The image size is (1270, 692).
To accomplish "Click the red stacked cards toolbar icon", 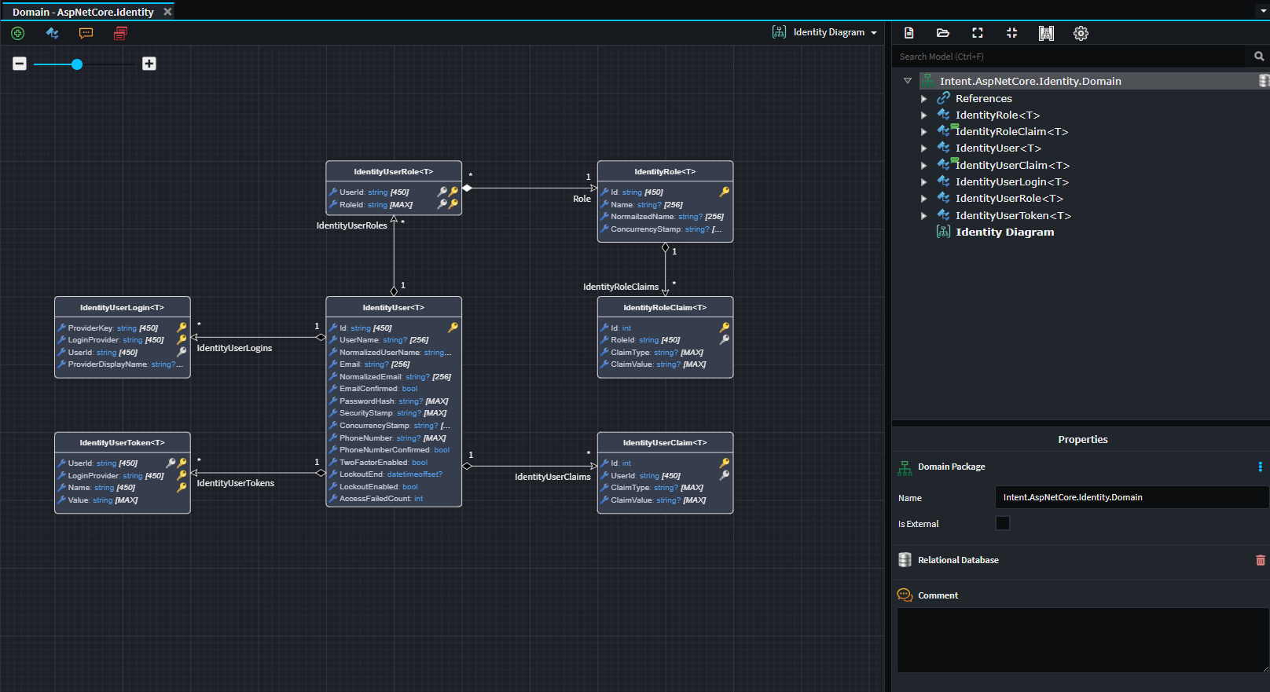I will pos(120,33).
